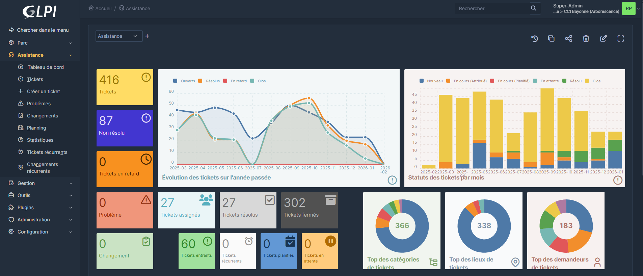Click person icon on Top des demandeurs card
The image size is (643, 276).
pos(597,262)
